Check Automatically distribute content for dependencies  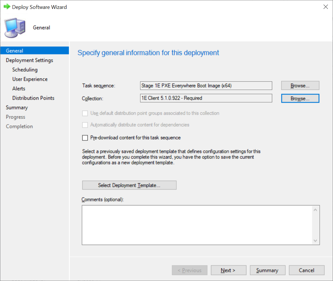(x=85, y=125)
